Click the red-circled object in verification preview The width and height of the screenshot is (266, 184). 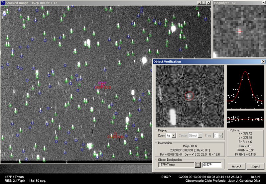click(189, 96)
